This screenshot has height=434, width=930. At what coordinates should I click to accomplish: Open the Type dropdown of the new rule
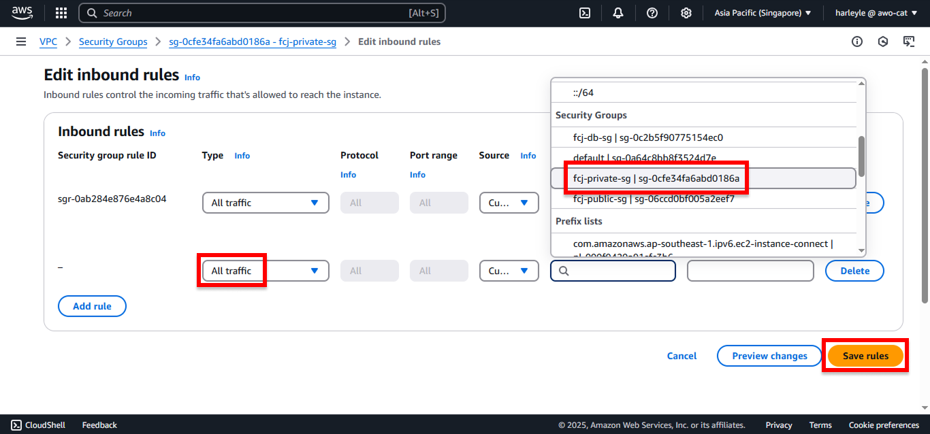[266, 271]
